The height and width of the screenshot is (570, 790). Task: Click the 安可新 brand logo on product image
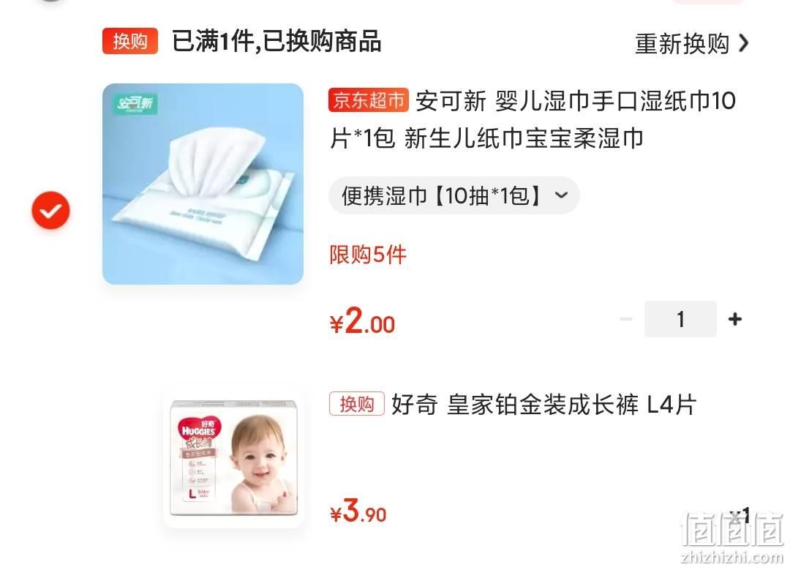coord(135,103)
